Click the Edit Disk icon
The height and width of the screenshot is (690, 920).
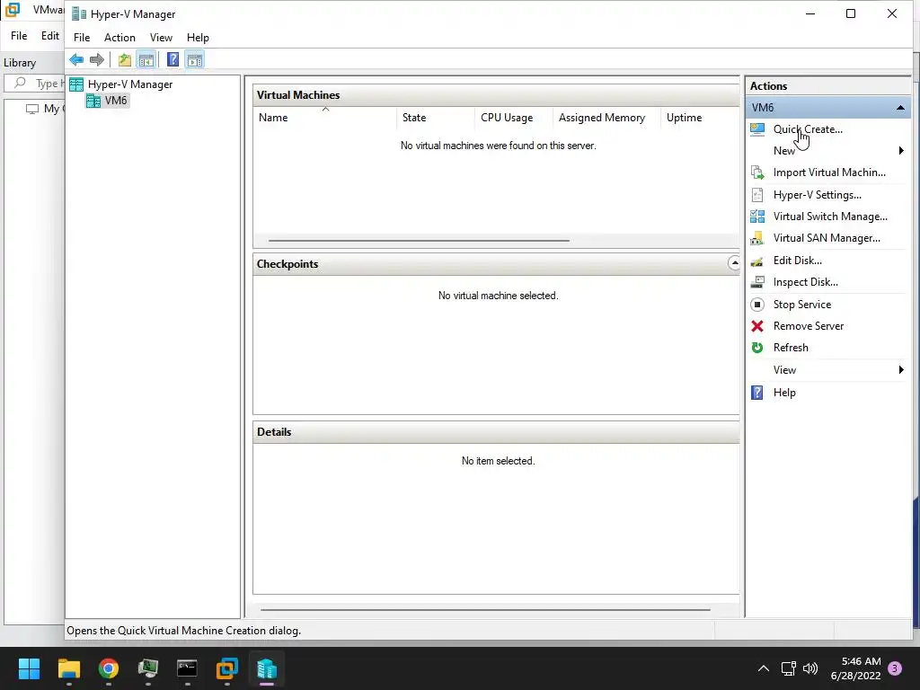(757, 261)
